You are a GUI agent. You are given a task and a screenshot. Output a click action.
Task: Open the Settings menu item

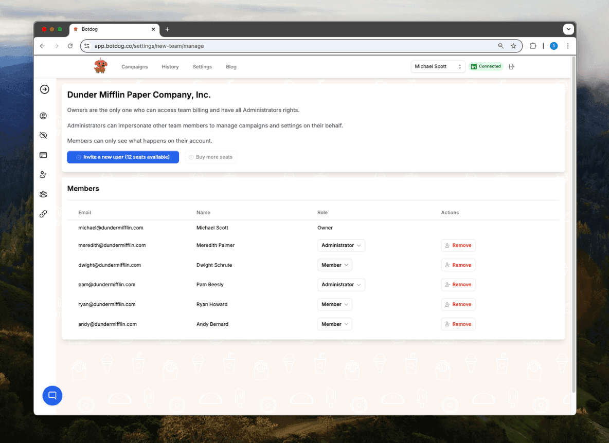pyautogui.click(x=202, y=67)
